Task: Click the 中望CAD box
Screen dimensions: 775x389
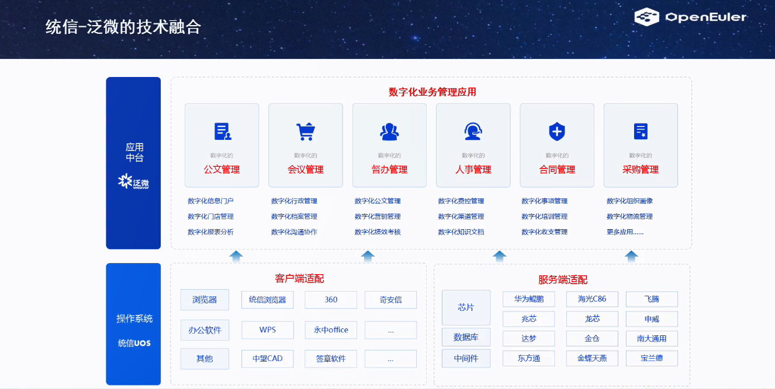Action: pyautogui.click(x=268, y=359)
